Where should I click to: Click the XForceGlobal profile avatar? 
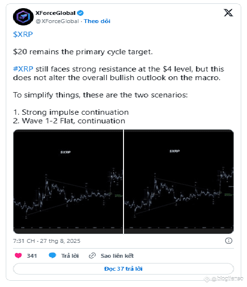(23, 17)
